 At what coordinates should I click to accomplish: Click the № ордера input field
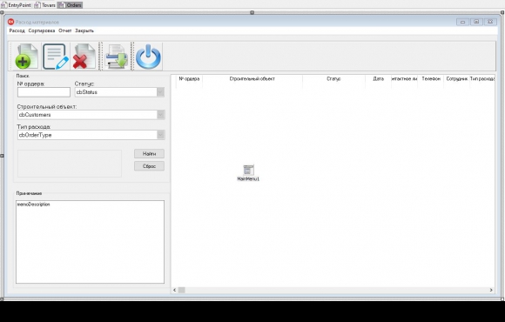[x=44, y=92]
